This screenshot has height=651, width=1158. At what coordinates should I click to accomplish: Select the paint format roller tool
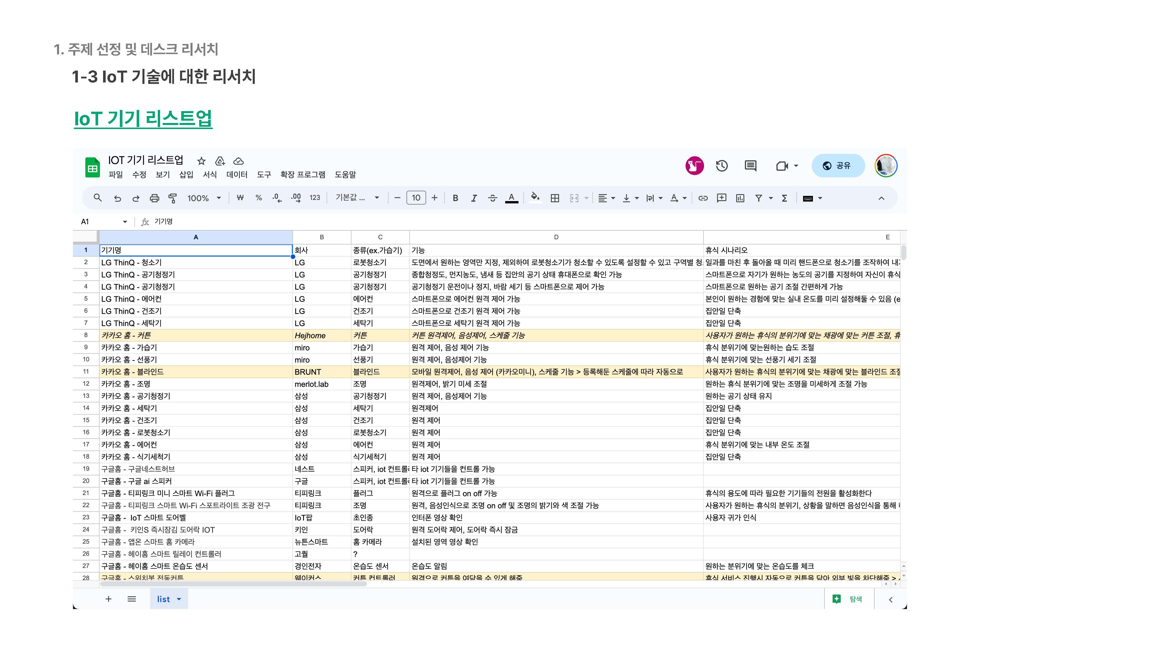pos(173,198)
